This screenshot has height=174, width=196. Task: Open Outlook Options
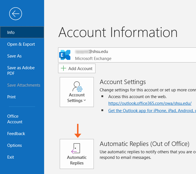pyautogui.click(x=15, y=145)
